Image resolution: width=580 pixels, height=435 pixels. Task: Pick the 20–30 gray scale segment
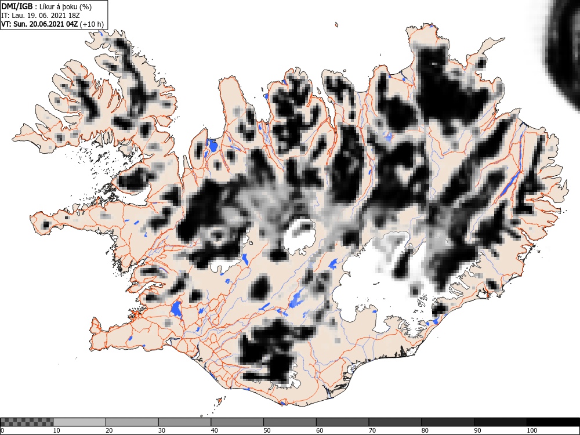132,422
